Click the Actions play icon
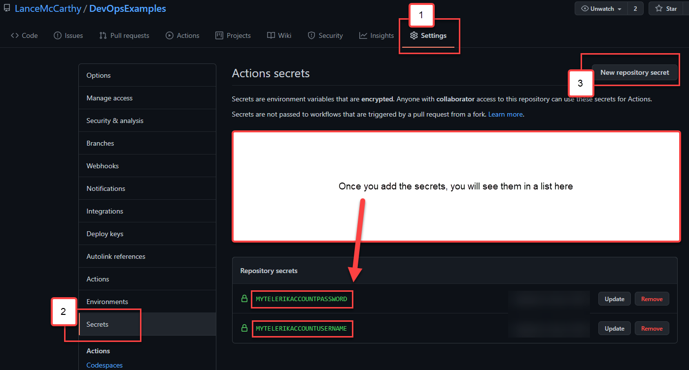The height and width of the screenshot is (370, 689). 170,35
